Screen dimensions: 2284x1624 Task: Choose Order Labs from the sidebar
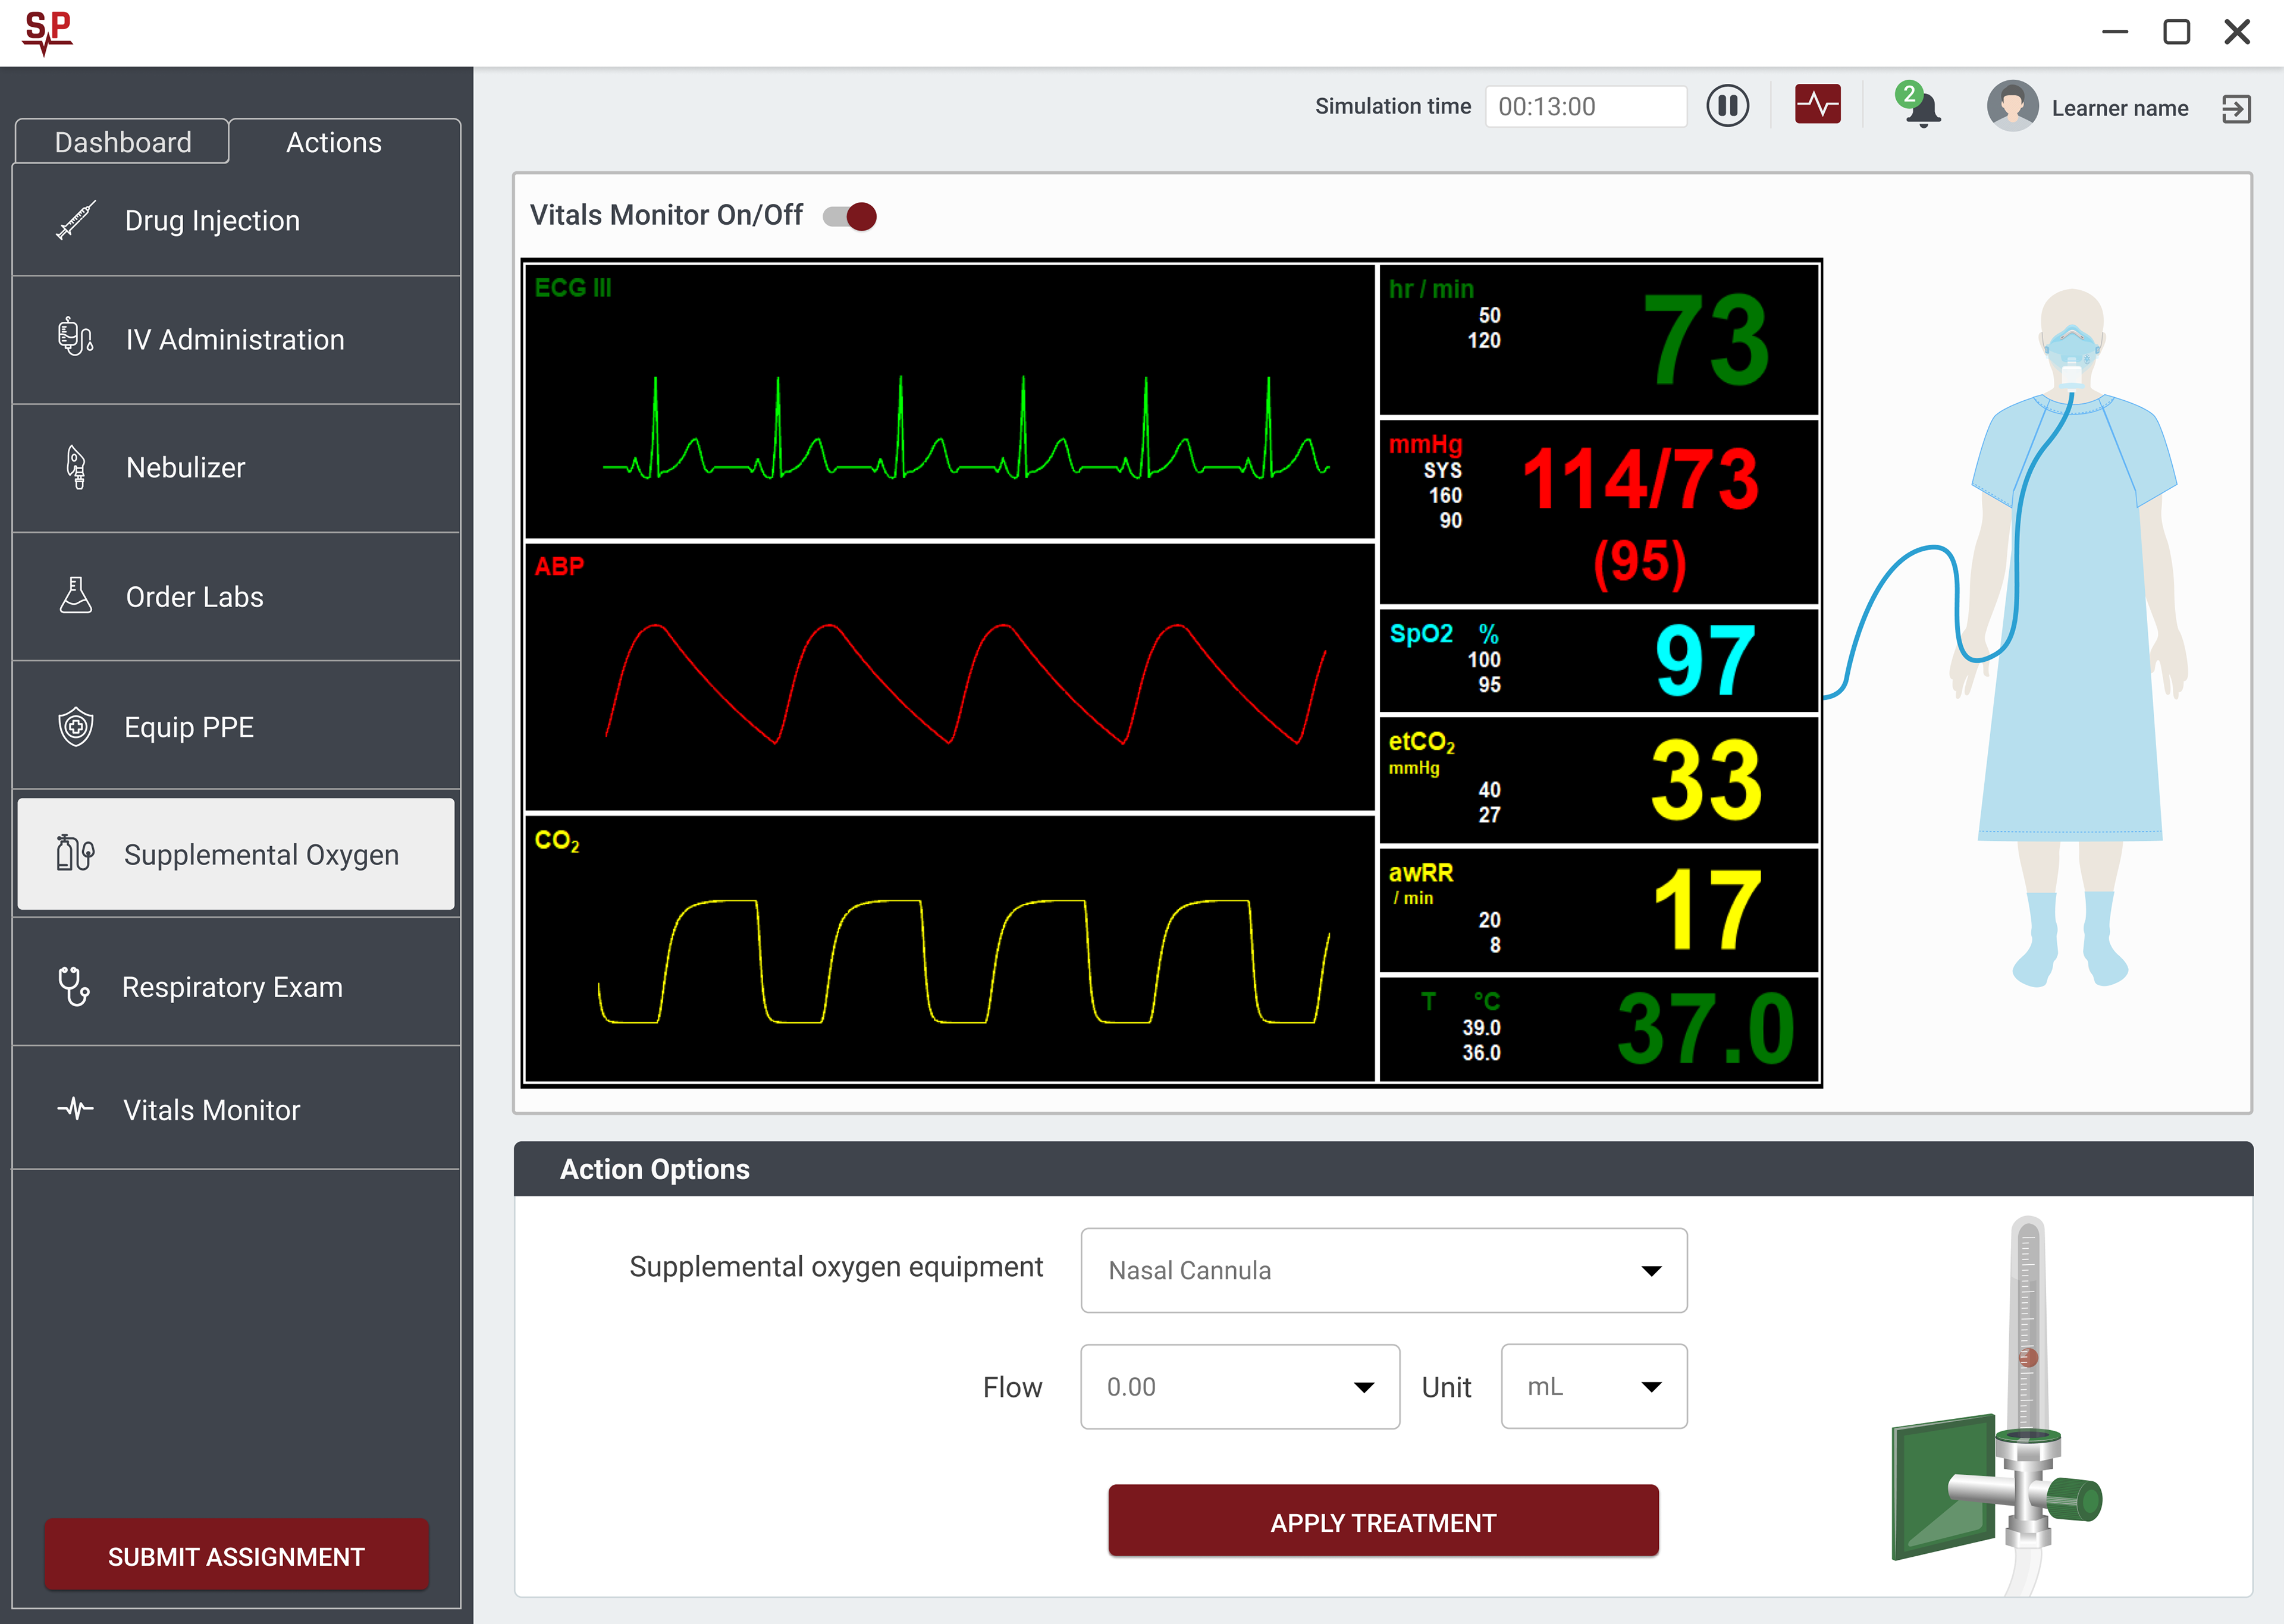[236, 597]
